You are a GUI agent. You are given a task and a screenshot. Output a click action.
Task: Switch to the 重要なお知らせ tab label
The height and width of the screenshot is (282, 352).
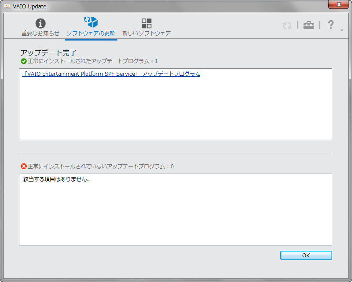coord(40,33)
